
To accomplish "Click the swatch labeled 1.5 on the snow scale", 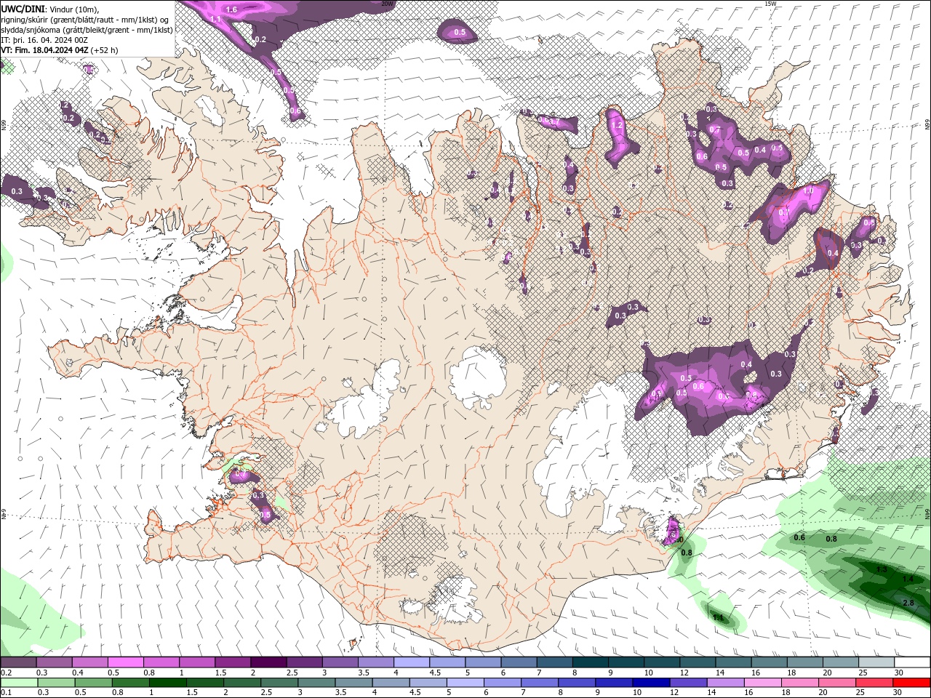I will [233, 662].
